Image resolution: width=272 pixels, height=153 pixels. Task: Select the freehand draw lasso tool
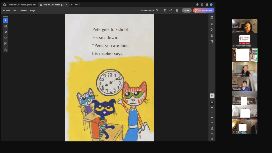pyautogui.click(x=6, y=38)
